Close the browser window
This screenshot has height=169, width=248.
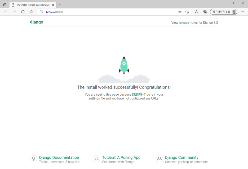(x=243, y=3)
